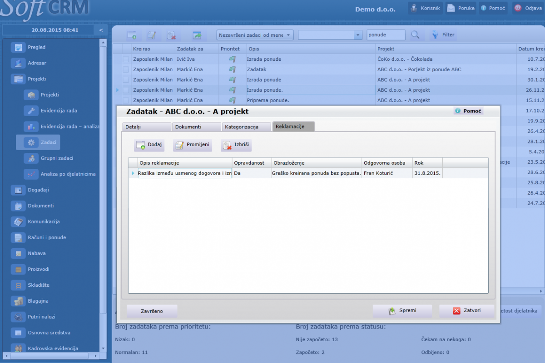This screenshot has width=545, height=363.
Task: Switch to the Detalji tab
Action: click(146, 127)
